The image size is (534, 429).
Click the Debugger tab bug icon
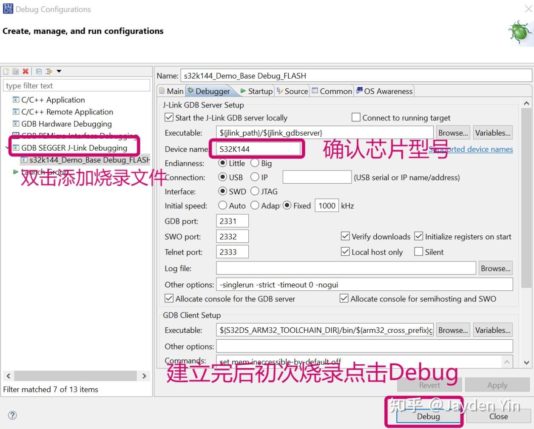(191, 91)
